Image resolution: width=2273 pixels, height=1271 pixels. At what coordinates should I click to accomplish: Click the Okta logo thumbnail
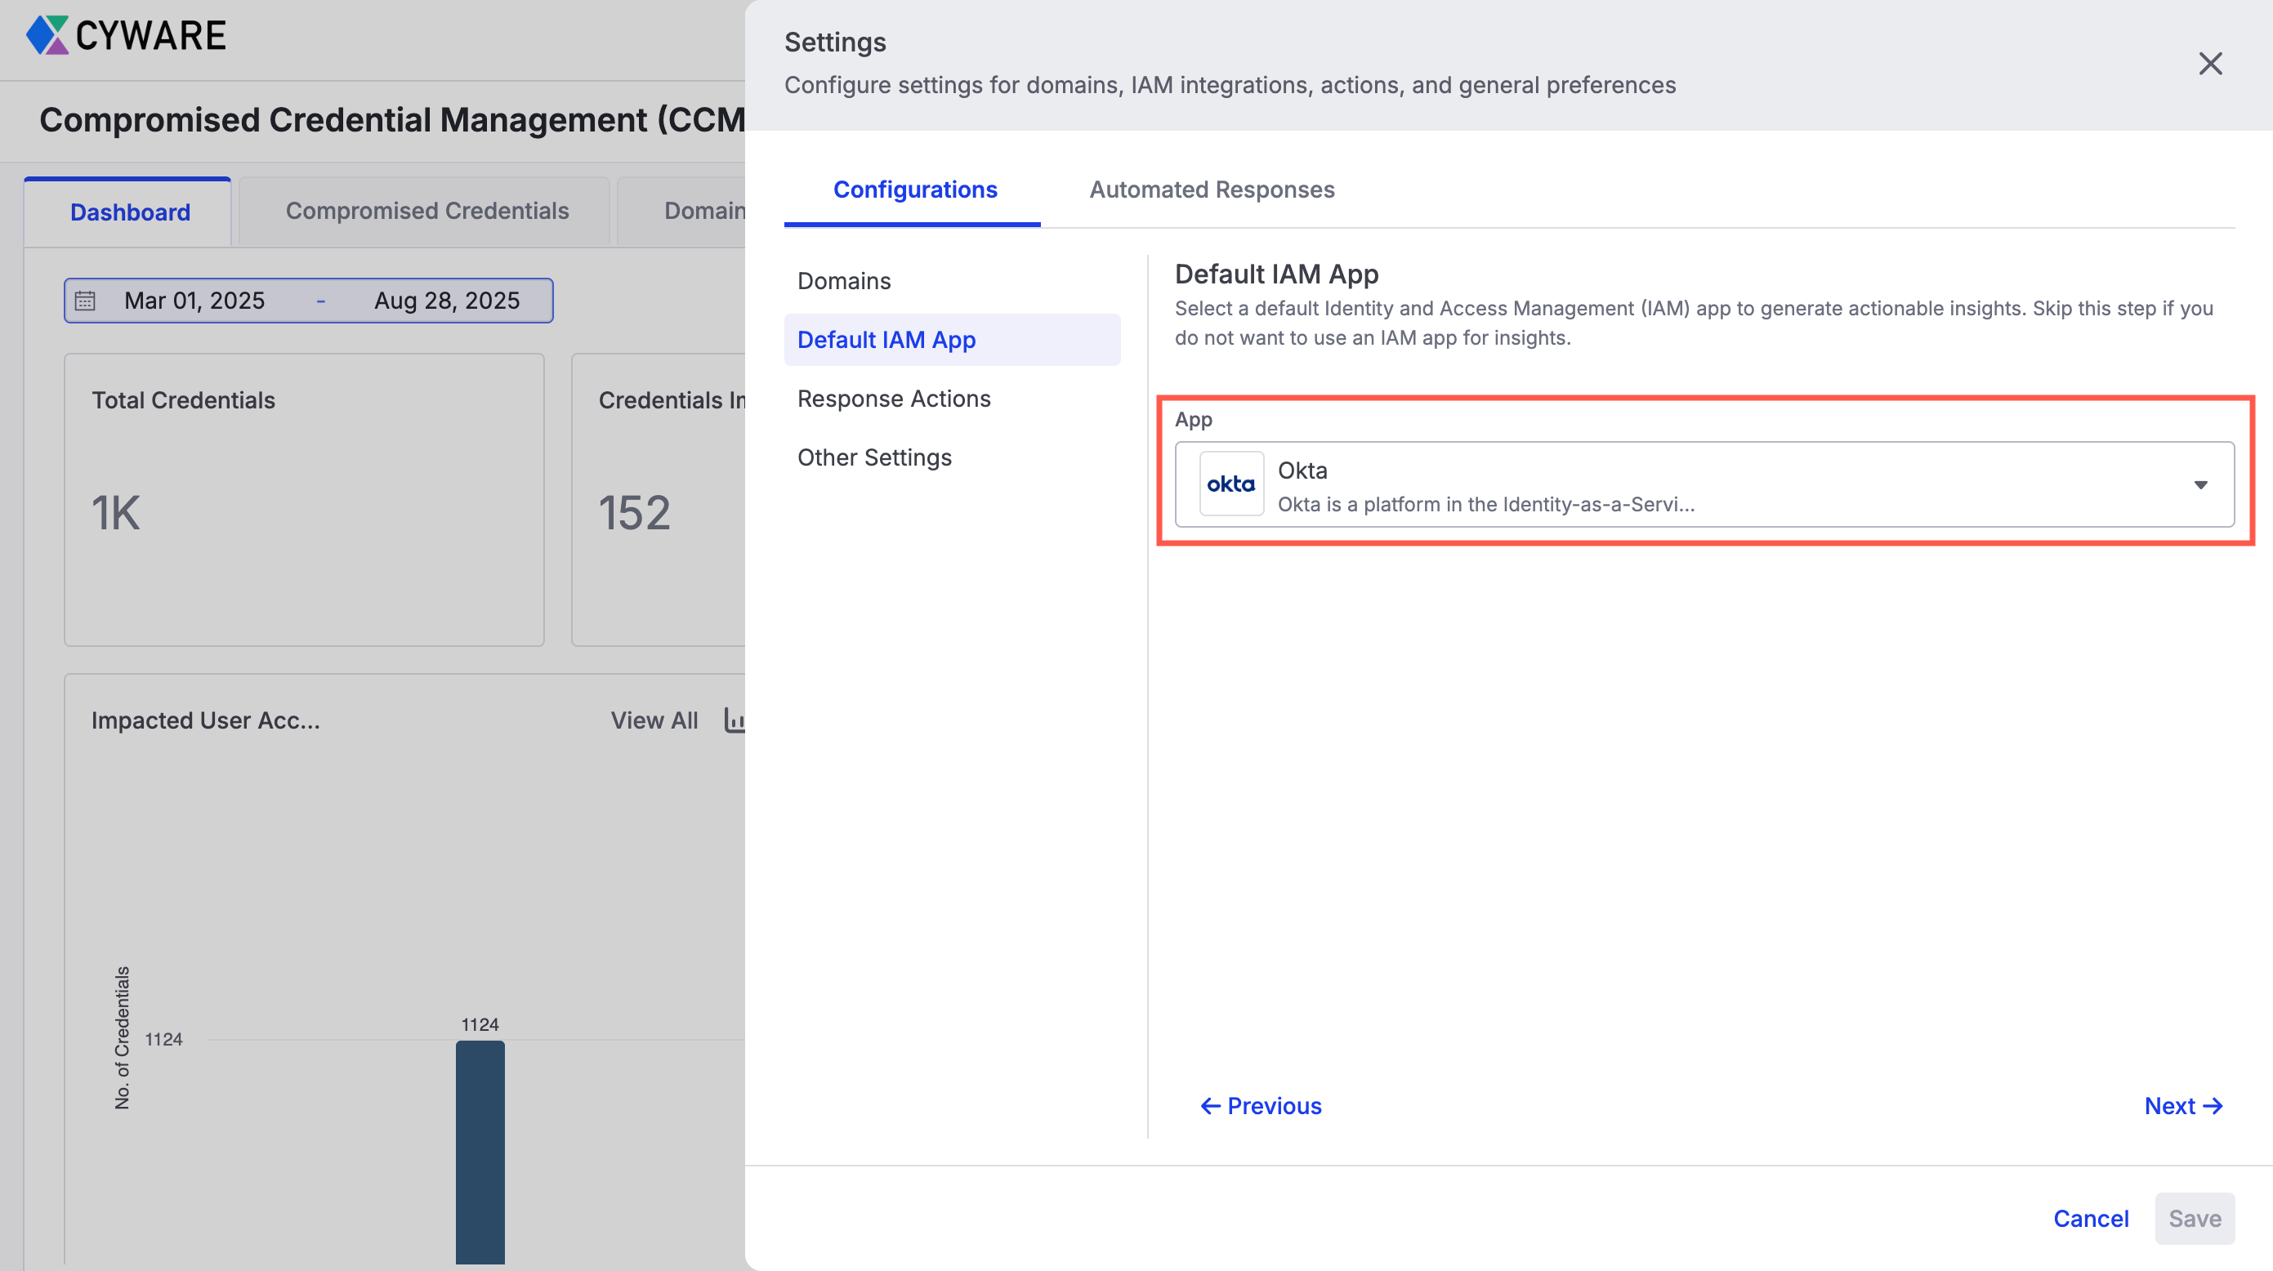1231,484
